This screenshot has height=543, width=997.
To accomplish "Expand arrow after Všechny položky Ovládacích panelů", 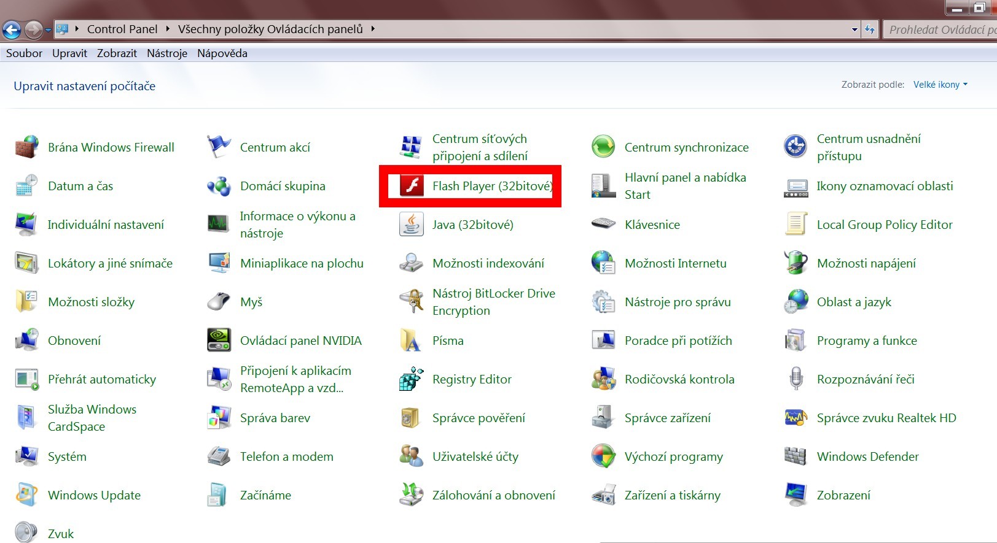I will (373, 29).
